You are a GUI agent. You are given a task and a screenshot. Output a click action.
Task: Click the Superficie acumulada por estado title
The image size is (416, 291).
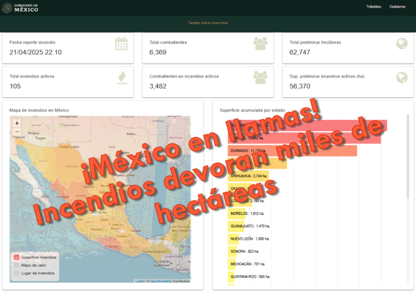click(252, 110)
